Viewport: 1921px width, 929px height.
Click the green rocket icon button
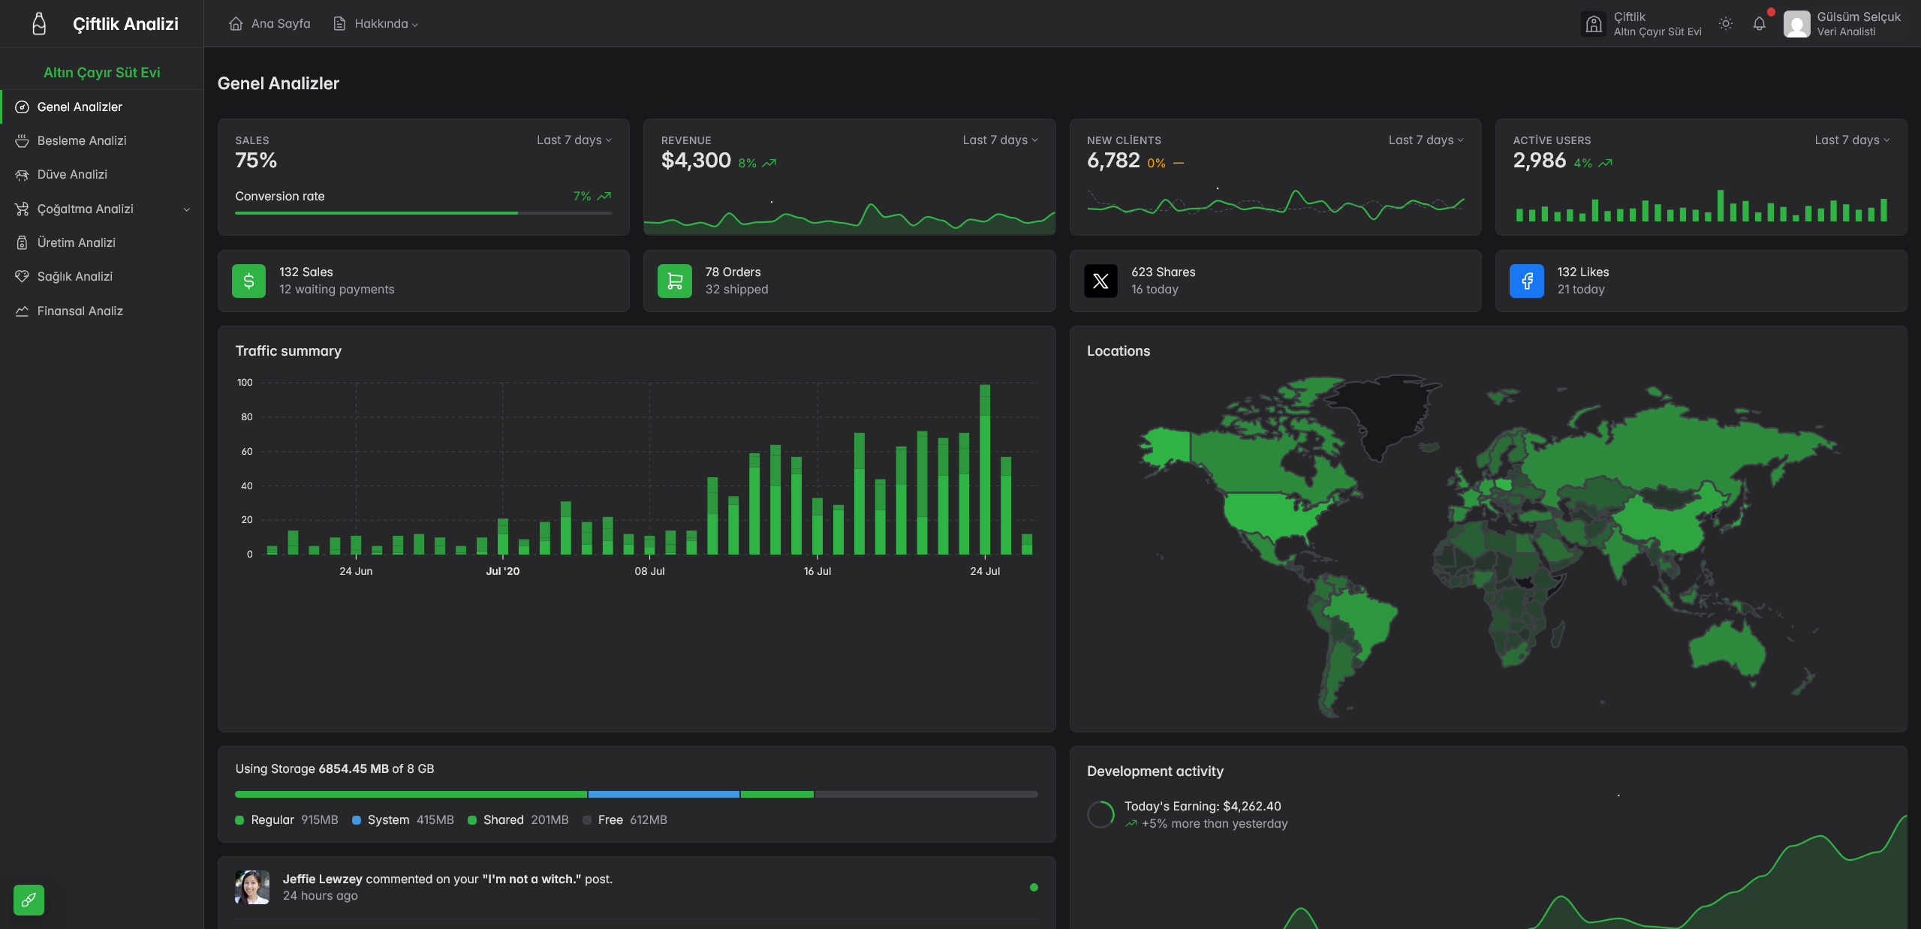click(x=29, y=900)
